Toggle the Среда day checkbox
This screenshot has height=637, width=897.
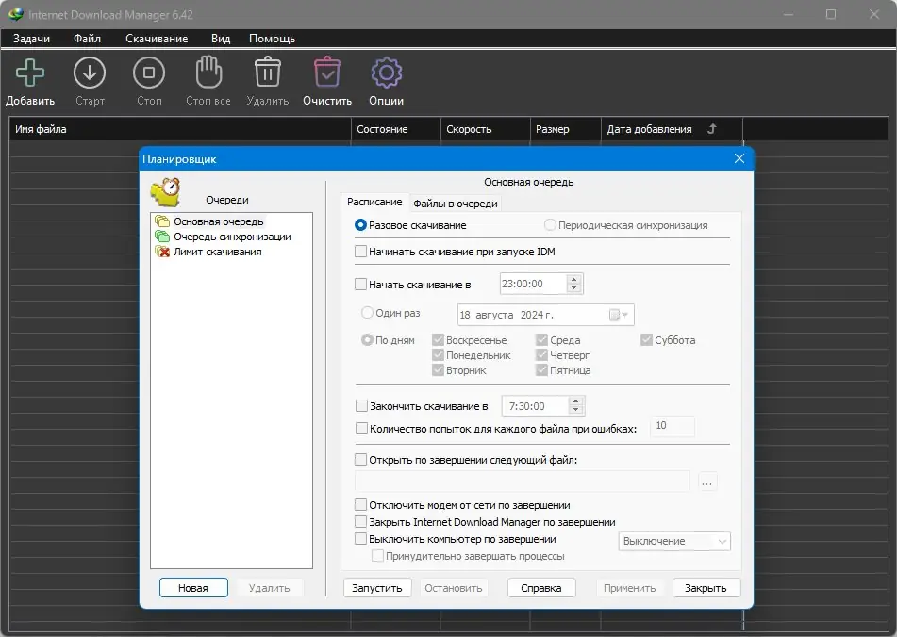541,340
